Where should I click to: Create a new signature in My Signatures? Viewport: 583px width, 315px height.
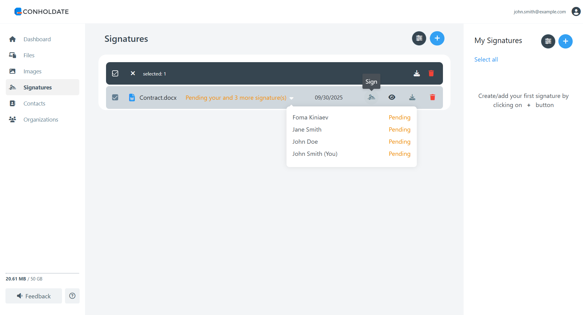coord(565,41)
